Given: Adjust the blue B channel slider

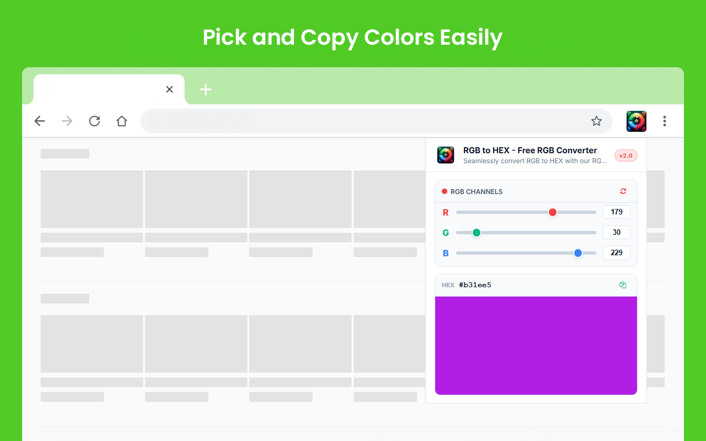Looking at the screenshot, I should pos(526,253).
